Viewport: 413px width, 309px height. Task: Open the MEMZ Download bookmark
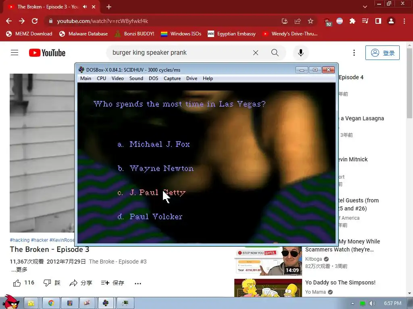pyautogui.click(x=29, y=34)
